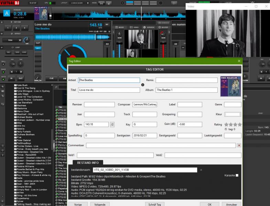Image resolution: width=270 pixels, height=206 pixels.
Task: Click the Album field The Beatles 1
Action: point(187,90)
